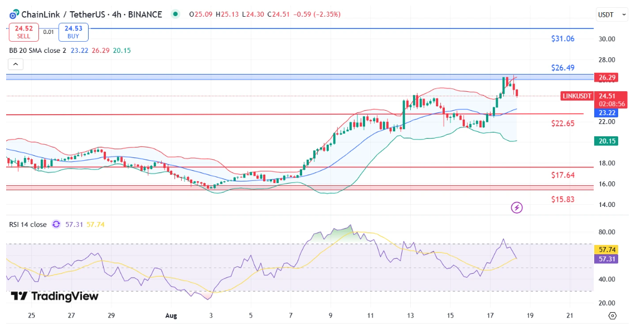Click the $22.65 support label
Screen dimensions: 631x326
tap(562, 124)
